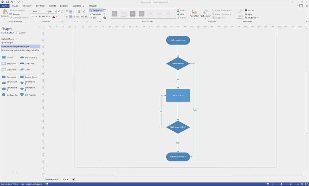Open the ENTWURF ribbon tab
The image size is (309, 186).
(x=40, y=6)
